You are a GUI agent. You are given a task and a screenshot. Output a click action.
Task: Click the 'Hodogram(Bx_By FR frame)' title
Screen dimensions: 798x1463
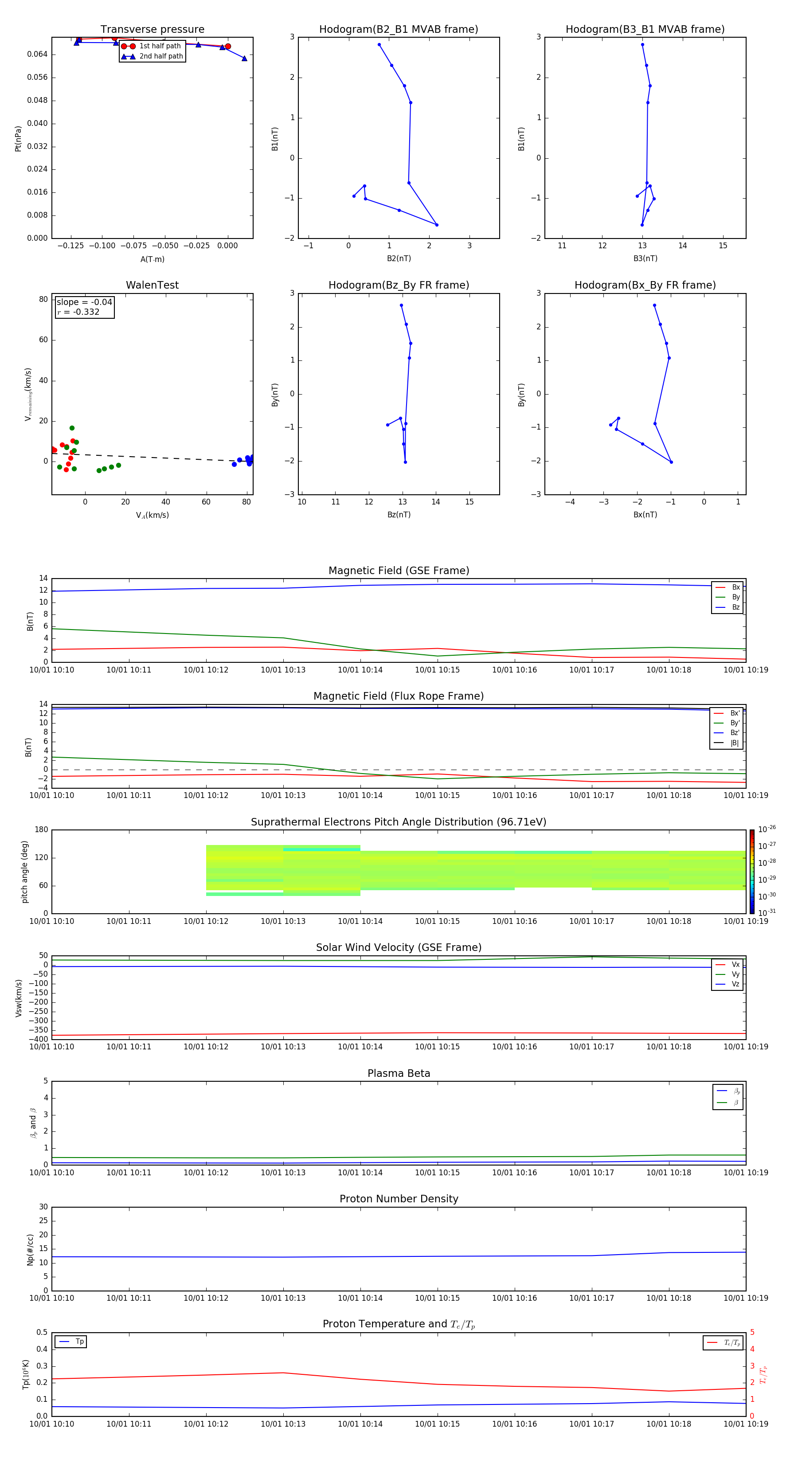(x=645, y=285)
